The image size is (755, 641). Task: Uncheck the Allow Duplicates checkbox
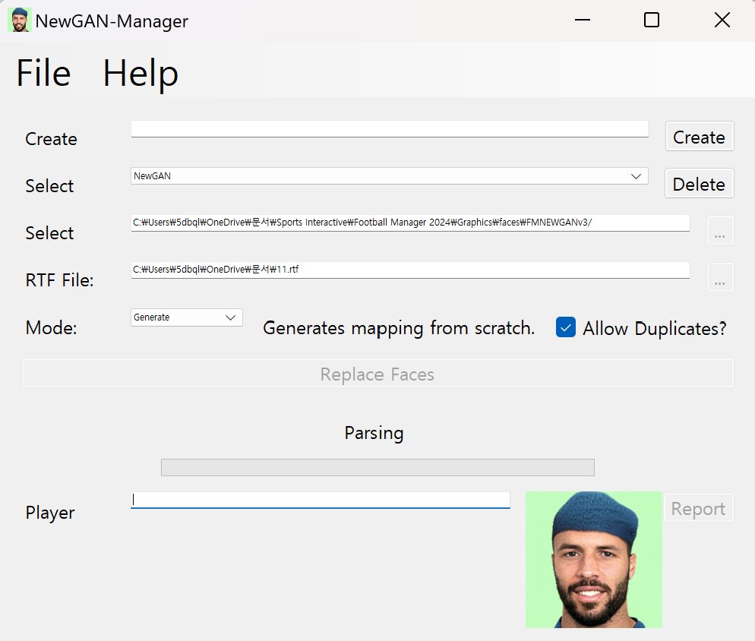566,327
